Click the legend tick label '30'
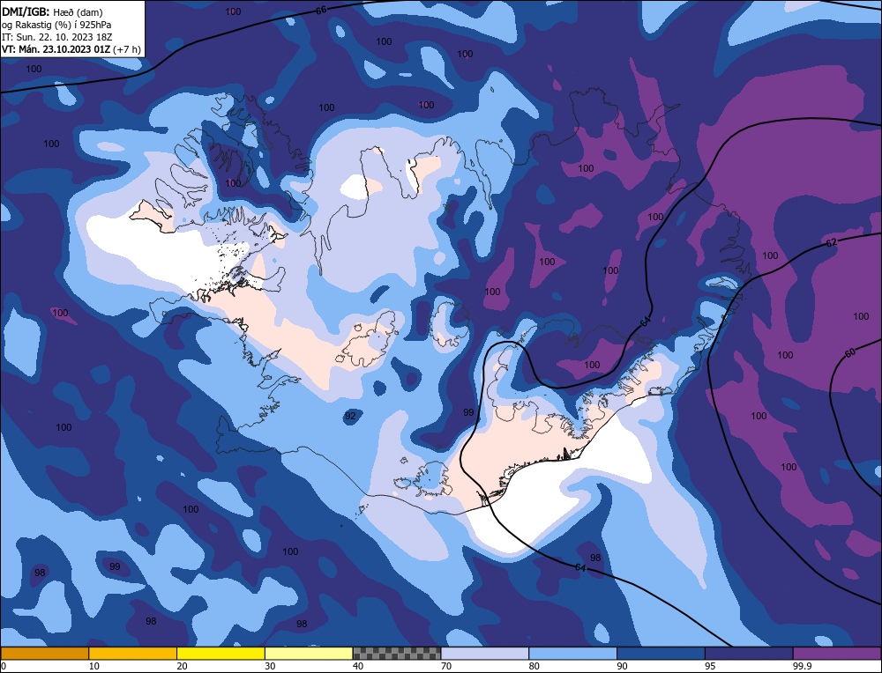The image size is (882, 673). (x=270, y=666)
